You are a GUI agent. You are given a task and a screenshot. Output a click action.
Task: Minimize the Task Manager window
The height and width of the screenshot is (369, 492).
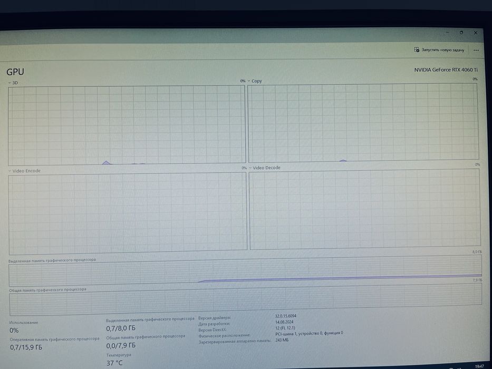[x=448, y=32]
